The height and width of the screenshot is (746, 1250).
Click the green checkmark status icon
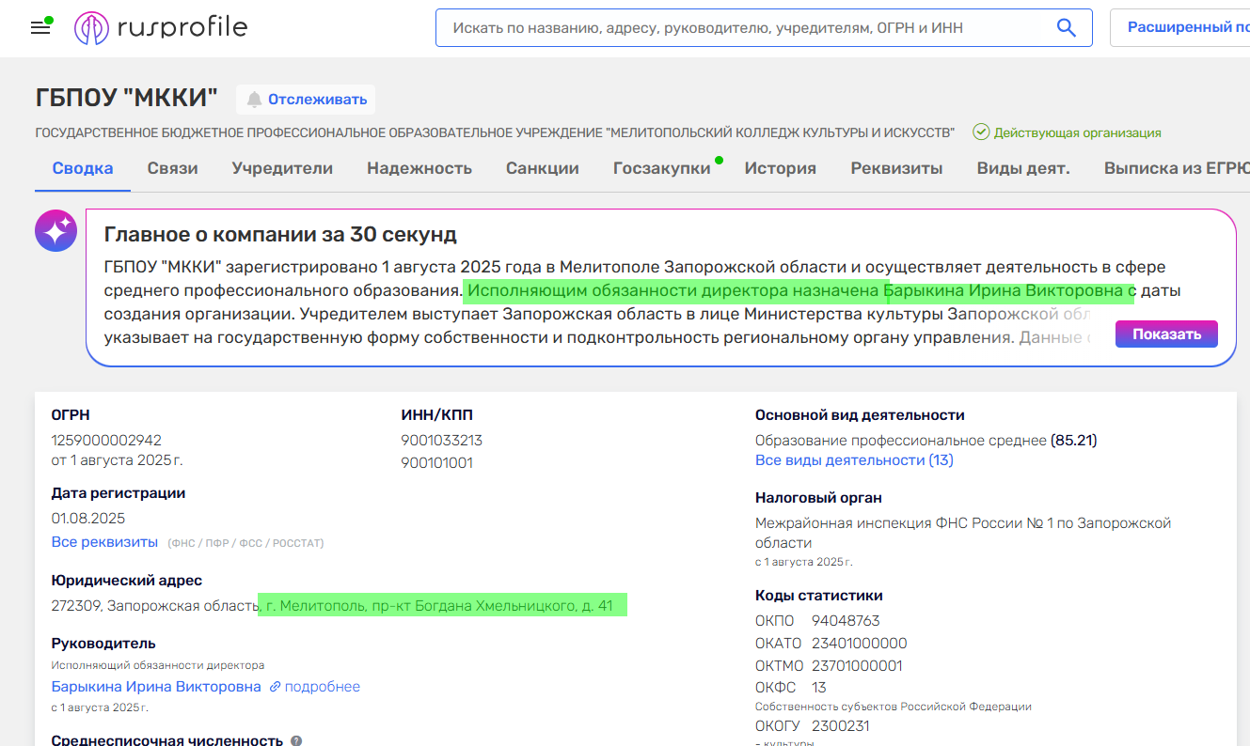pyautogui.click(x=981, y=132)
